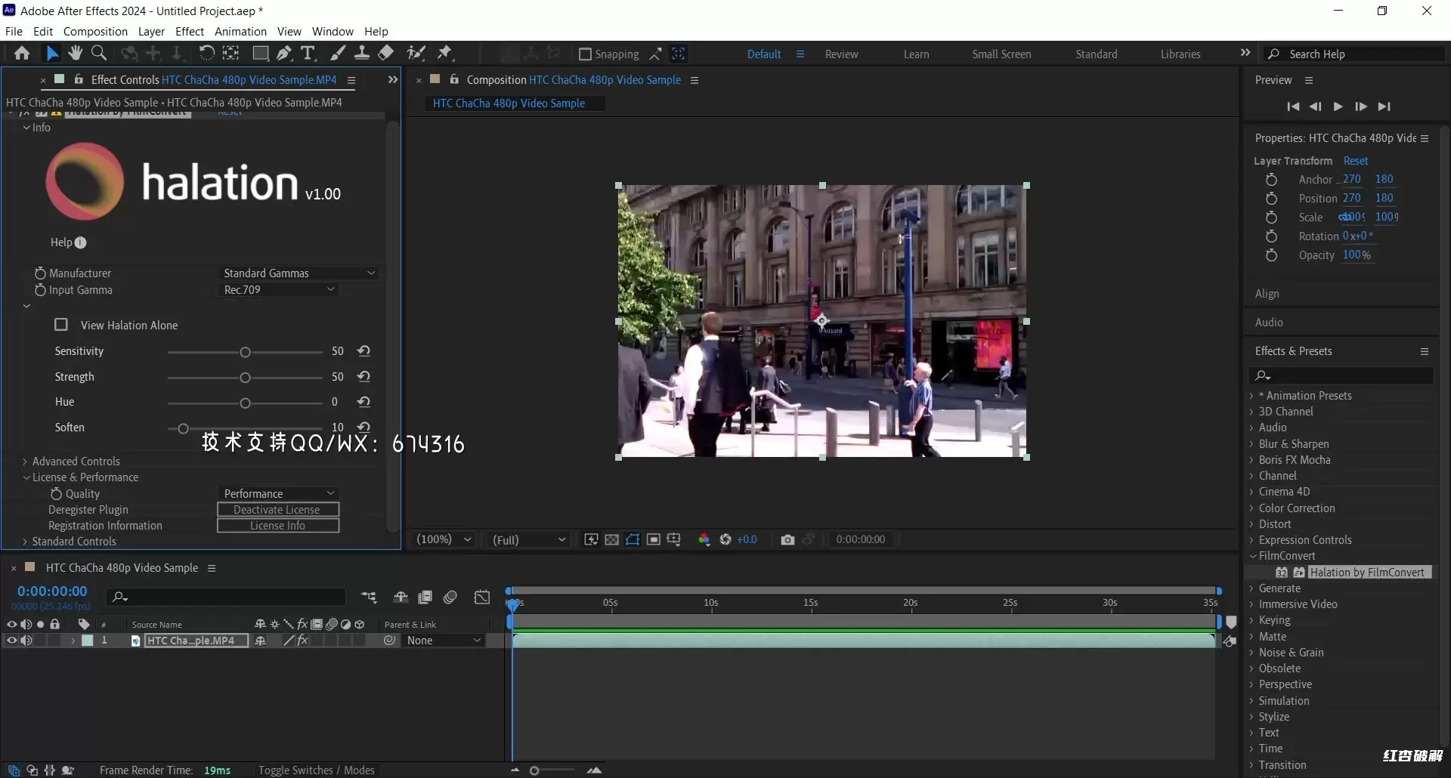
Task: Select the Zoom tool magnifier
Action: 98,53
